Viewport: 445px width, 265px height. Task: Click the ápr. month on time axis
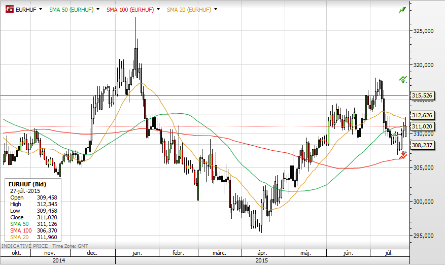pos(262,252)
